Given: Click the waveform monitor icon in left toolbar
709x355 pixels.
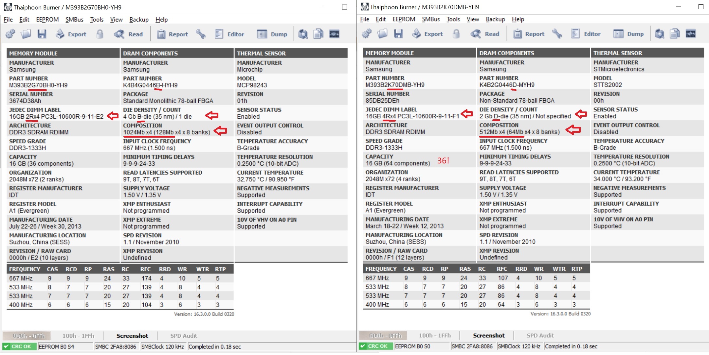Looking at the screenshot, I should point(334,34).
